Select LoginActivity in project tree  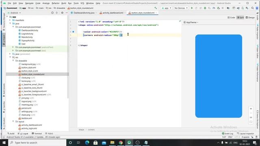[x=27, y=34]
